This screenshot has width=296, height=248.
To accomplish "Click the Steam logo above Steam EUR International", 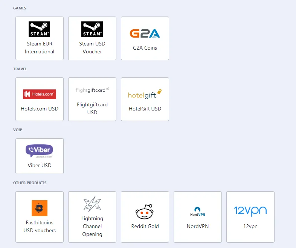I will (x=39, y=29).
